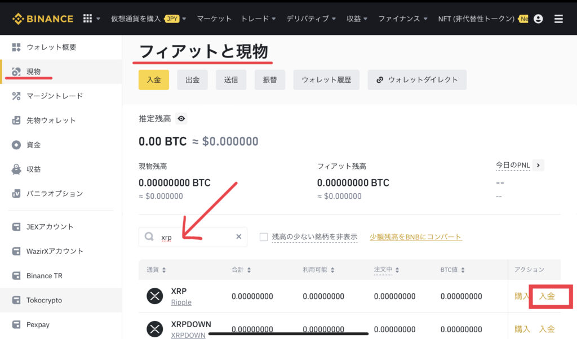Open the マーケット menu item

[214, 19]
